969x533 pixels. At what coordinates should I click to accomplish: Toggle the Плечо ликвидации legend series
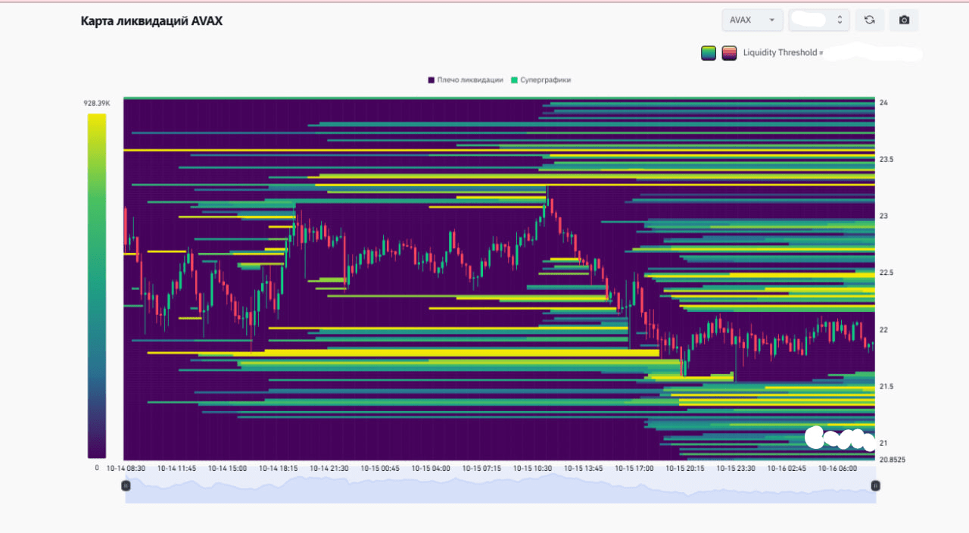[x=466, y=79]
